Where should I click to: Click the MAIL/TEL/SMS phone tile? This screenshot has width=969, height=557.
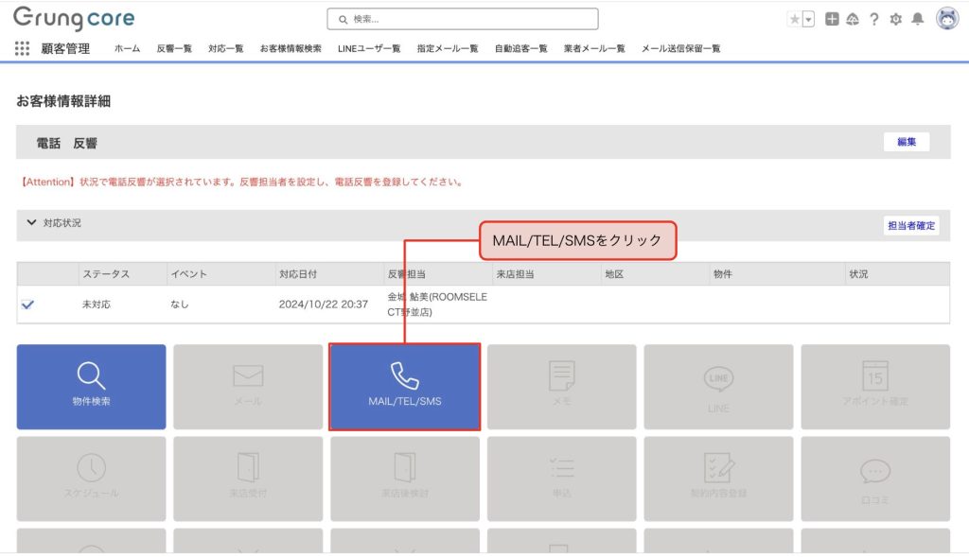click(404, 387)
